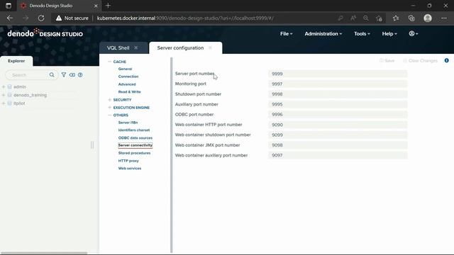
Task: Add page to favorites star-plus icon
Action: 379,18
